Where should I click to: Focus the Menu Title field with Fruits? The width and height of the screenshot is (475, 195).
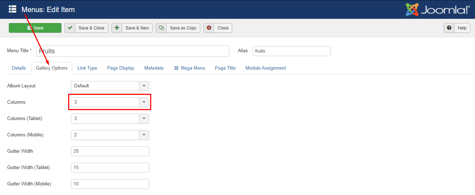[x=133, y=51]
